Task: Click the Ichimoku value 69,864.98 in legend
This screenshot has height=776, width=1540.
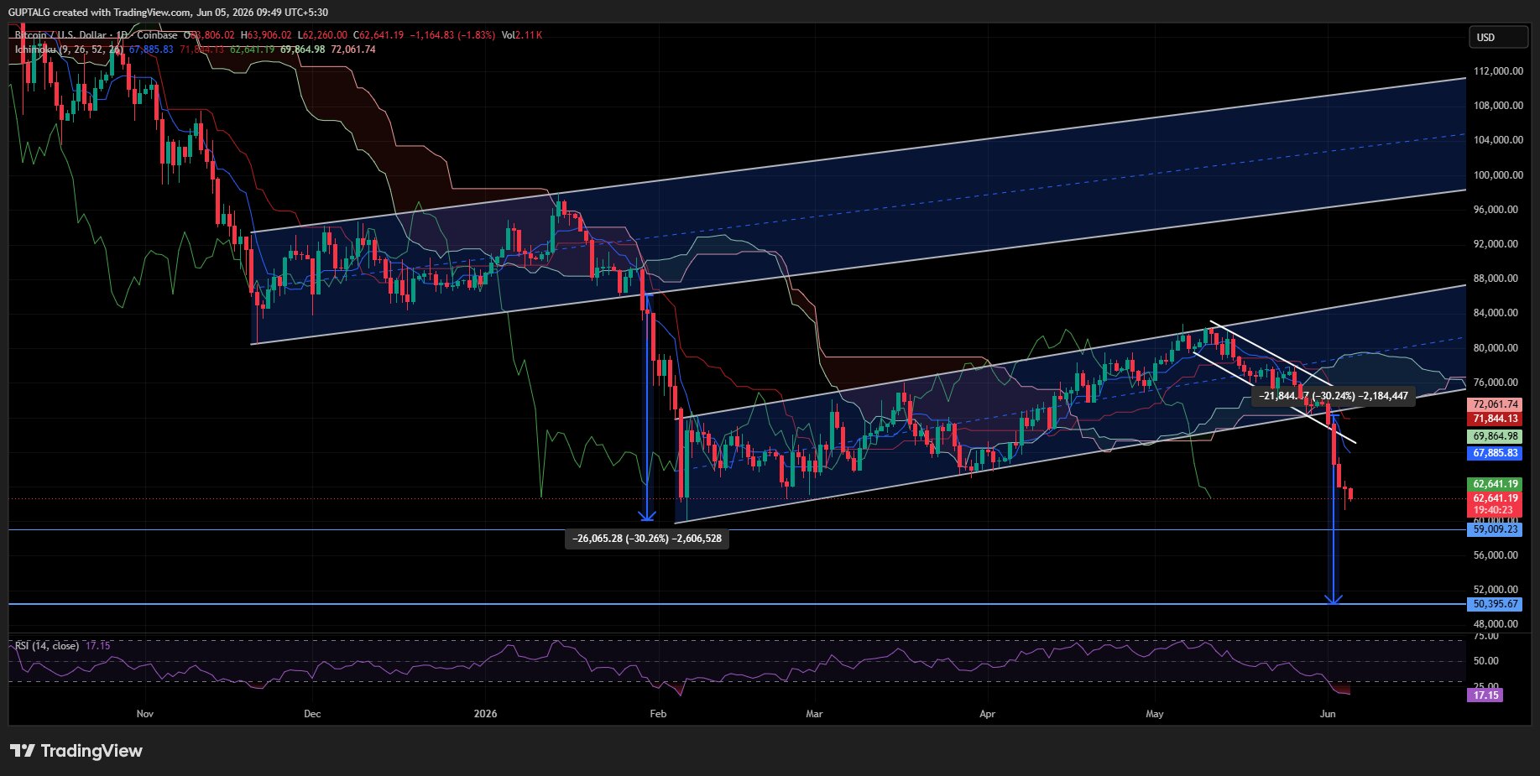Action: (302, 49)
